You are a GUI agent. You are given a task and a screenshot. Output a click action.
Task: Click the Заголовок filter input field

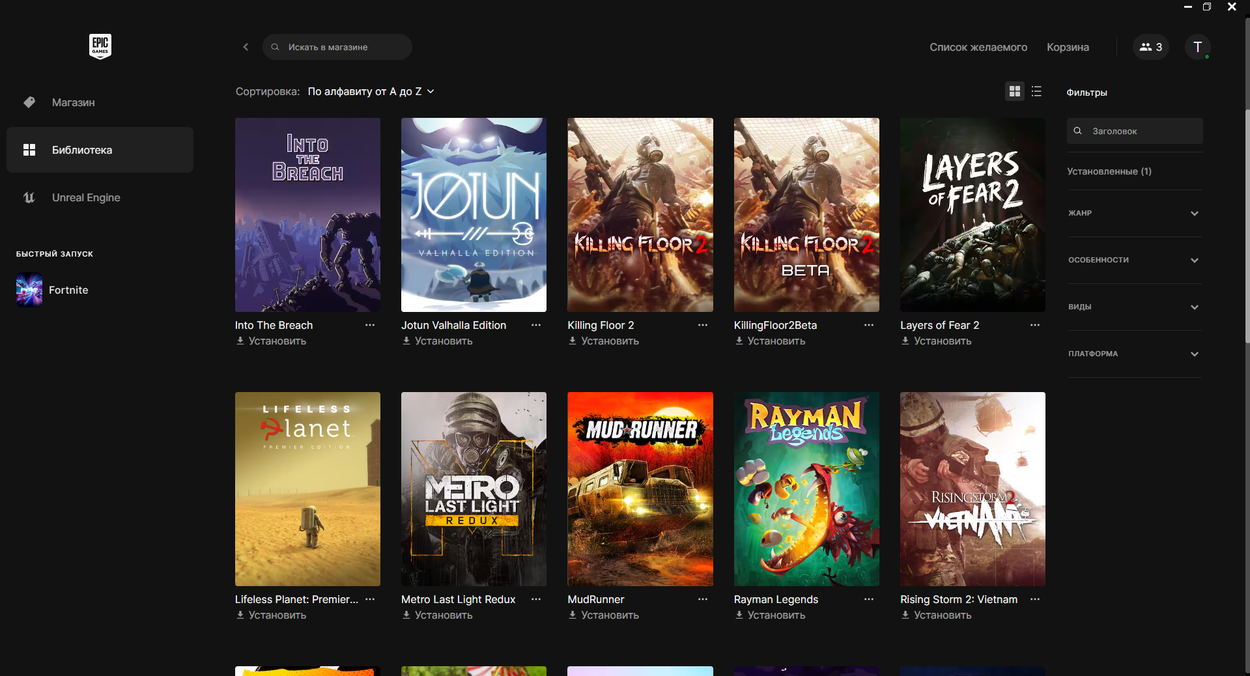1135,131
